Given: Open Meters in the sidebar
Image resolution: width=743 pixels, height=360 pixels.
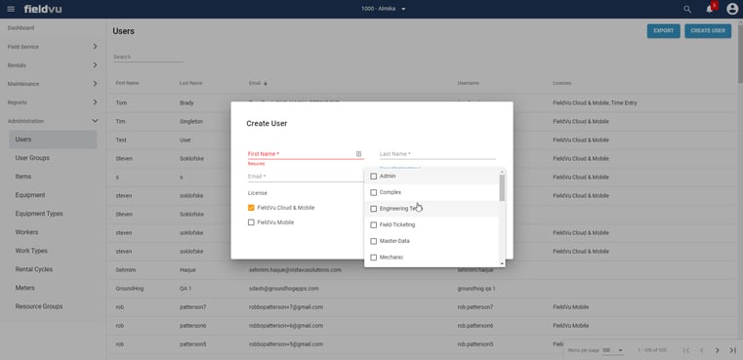Looking at the screenshot, I should point(25,288).
